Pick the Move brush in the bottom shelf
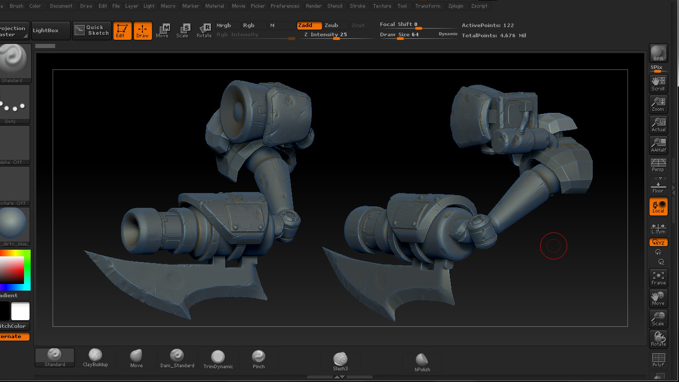 (136, 358)
